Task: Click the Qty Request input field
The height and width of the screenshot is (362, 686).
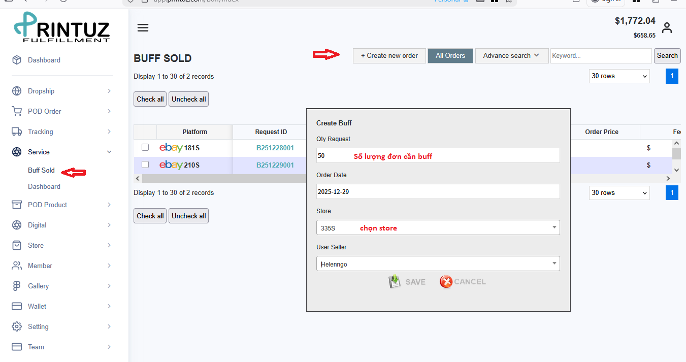Action: [x=438, y=155]
